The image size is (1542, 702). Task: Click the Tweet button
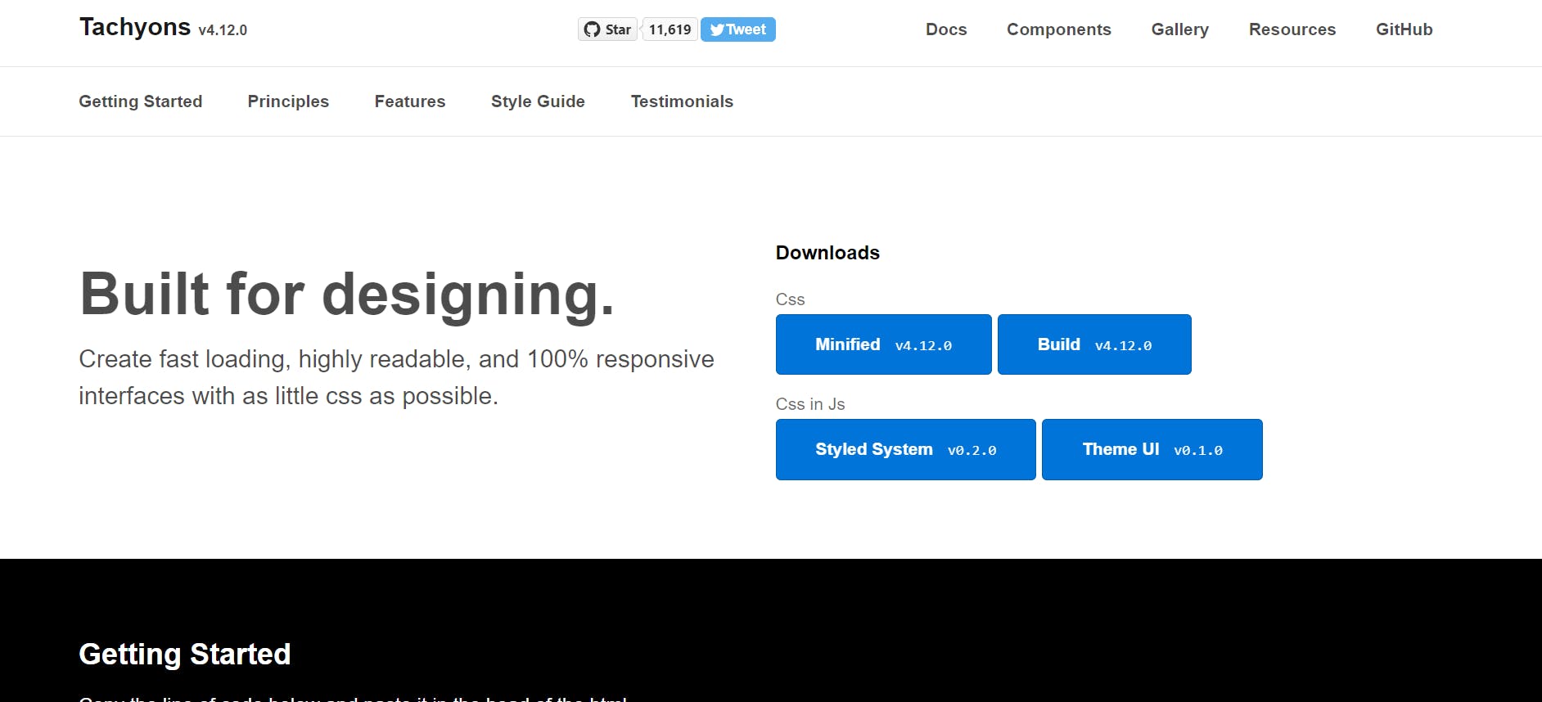click(738, 29)
